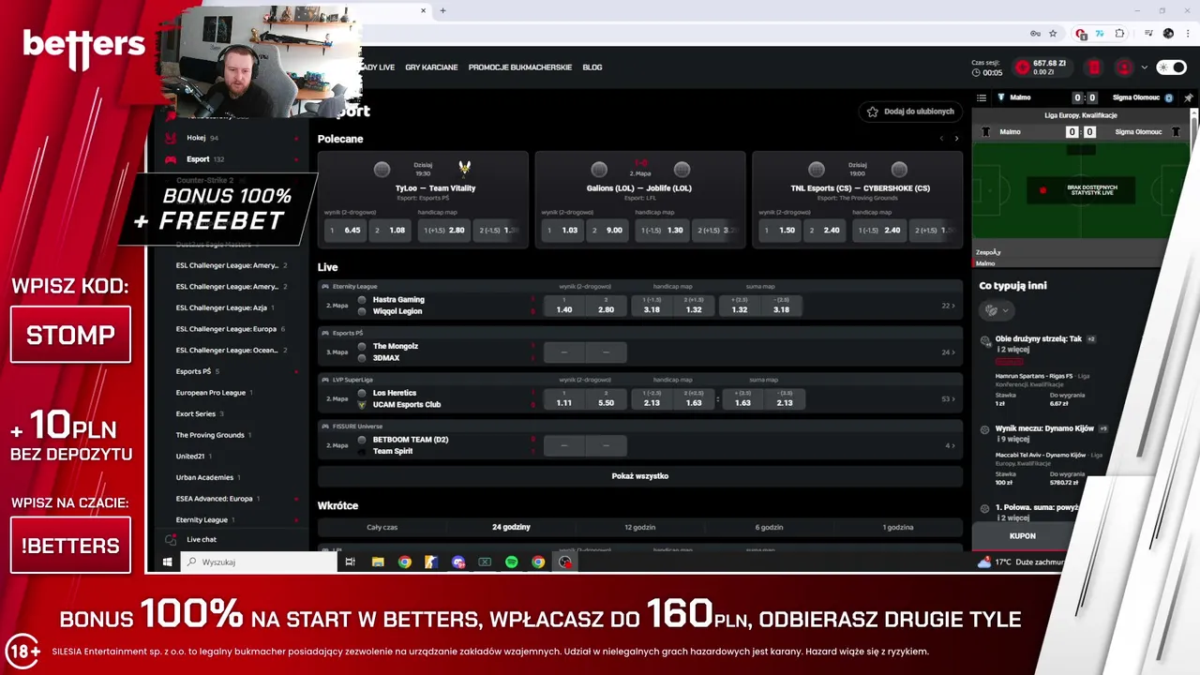This screenshot has width=1200, height=675.
Task: Open the Chrome profile avatar
Action: coord(1168,33)
